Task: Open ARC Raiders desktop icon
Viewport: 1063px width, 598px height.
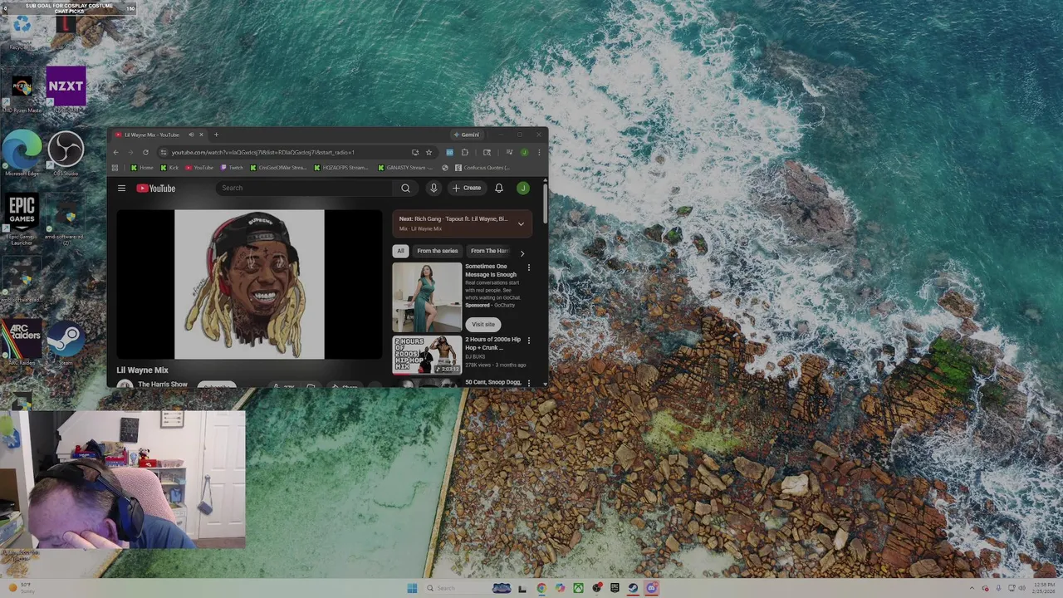Action: 22,342
